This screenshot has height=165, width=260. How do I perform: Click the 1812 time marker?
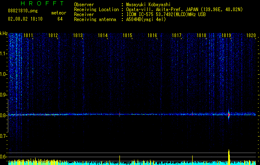click(53, 35)
